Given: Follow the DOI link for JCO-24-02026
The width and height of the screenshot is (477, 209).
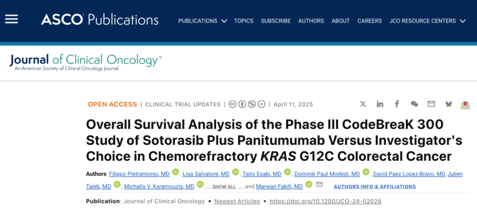Looking at the screenshot, I should 325,202.
